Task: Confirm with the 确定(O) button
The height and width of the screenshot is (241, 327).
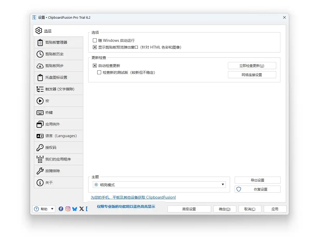Action: (225, 209)
